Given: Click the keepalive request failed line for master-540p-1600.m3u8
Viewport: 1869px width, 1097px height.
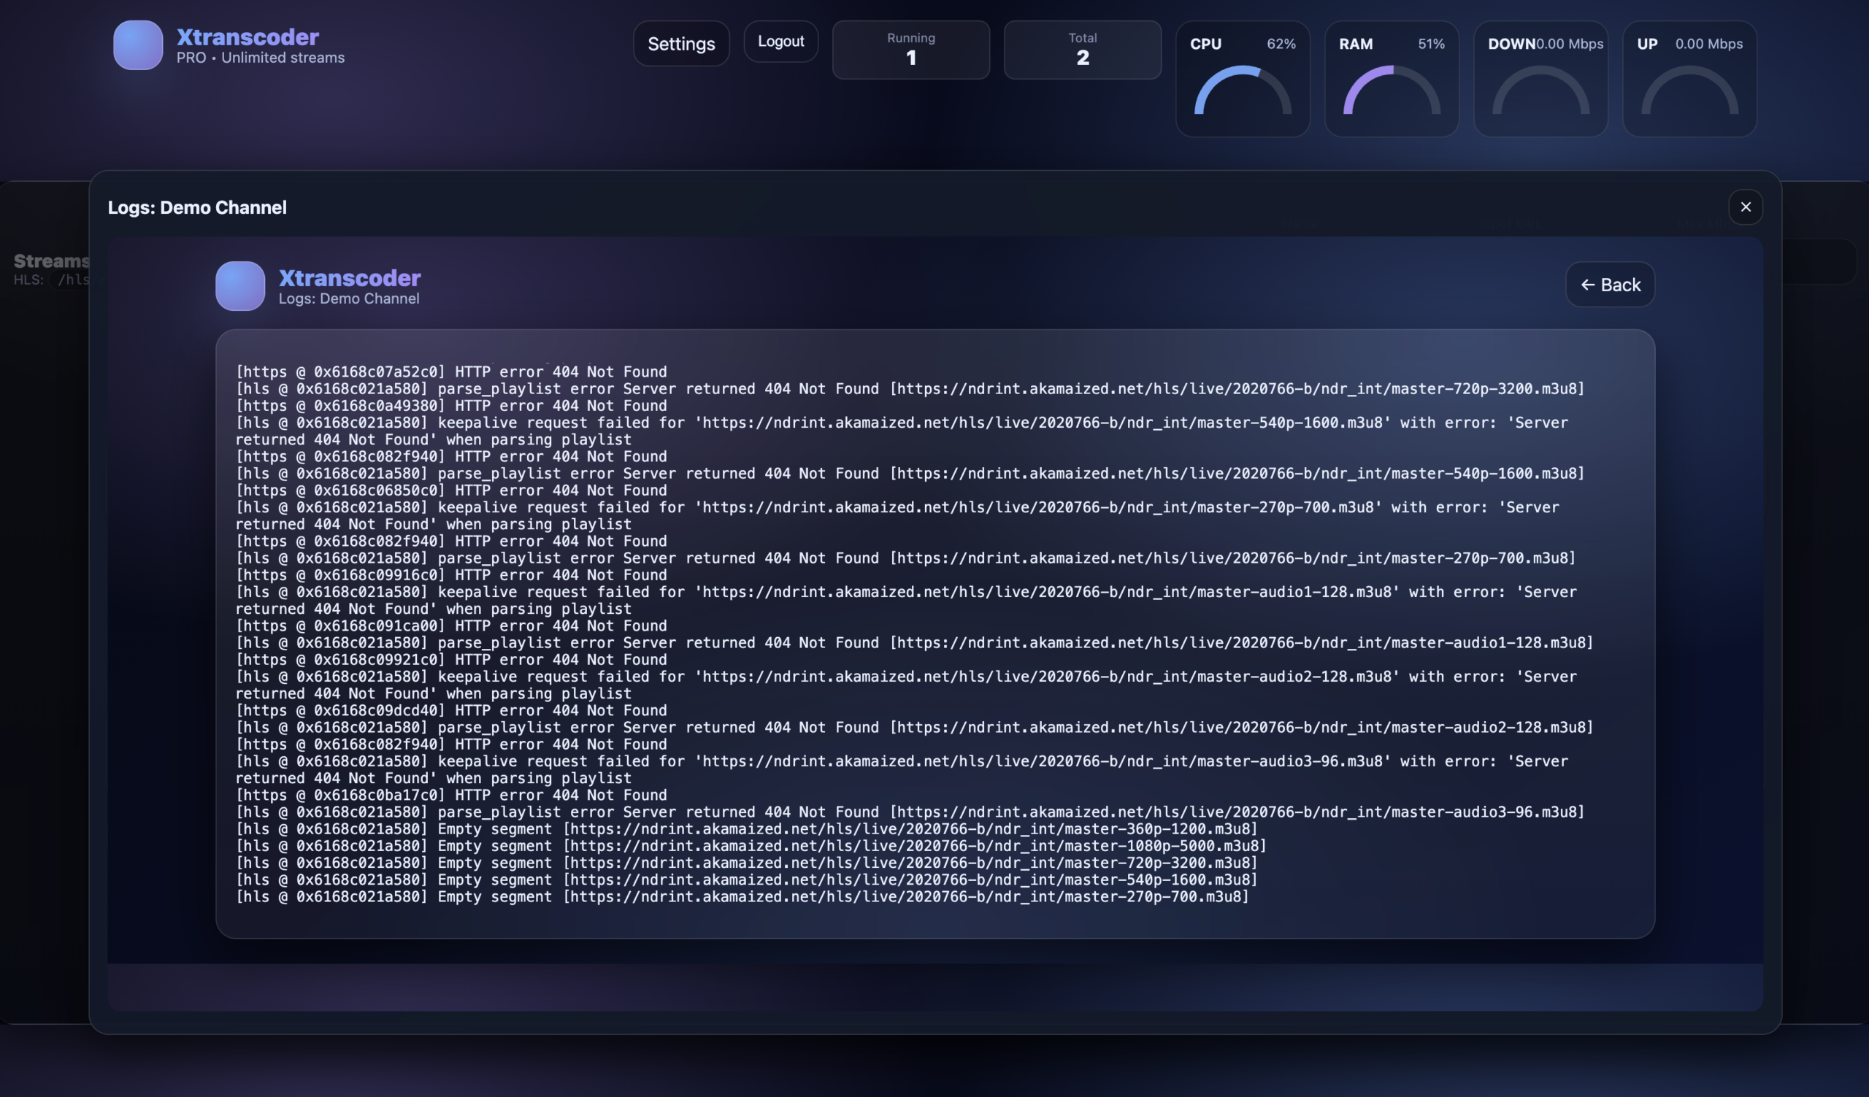Looking at the screenshot, I should pos(902,431).
